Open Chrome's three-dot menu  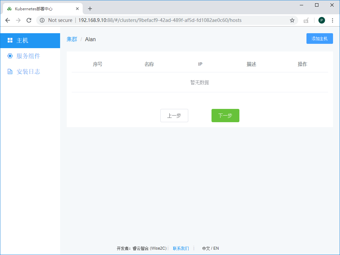tap(333, 20)
